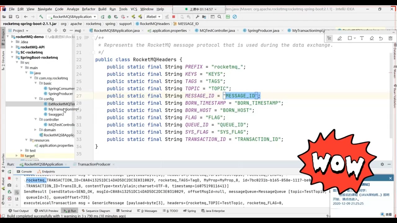
Task: Collapse the rocketMQ-demo project root
Action: click(x=8, y=37)
